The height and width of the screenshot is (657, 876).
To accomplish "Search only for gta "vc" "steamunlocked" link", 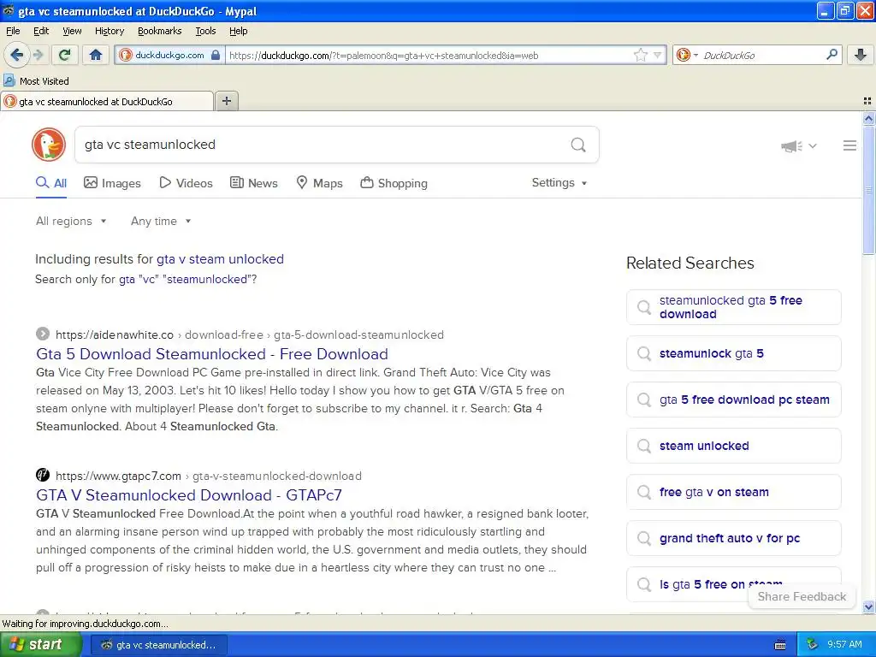I will coord(186,280).
